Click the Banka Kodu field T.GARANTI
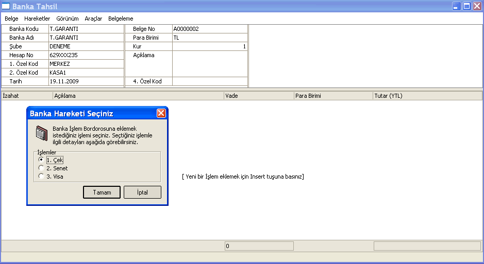The image size is (484, 264). [86, 29]
